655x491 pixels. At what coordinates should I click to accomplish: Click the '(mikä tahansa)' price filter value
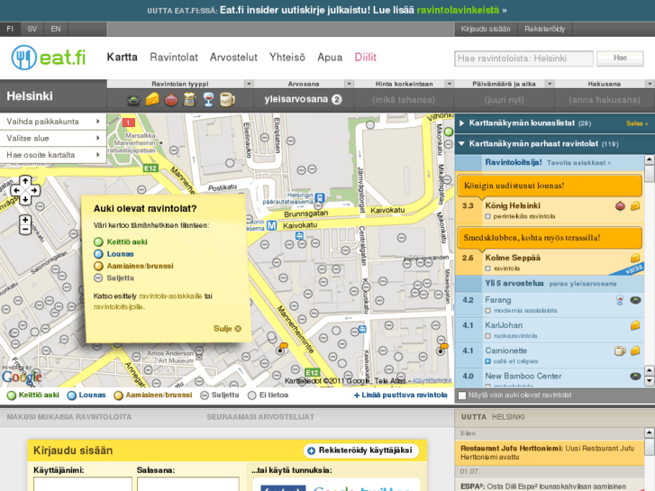coord(404,100)
